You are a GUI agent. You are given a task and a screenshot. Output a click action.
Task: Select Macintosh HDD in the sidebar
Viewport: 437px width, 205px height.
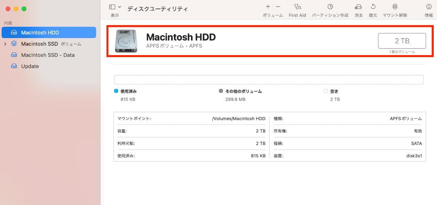click(49, 33)
